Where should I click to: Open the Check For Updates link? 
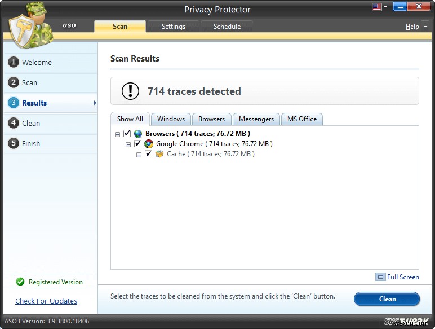coord(46,301)
